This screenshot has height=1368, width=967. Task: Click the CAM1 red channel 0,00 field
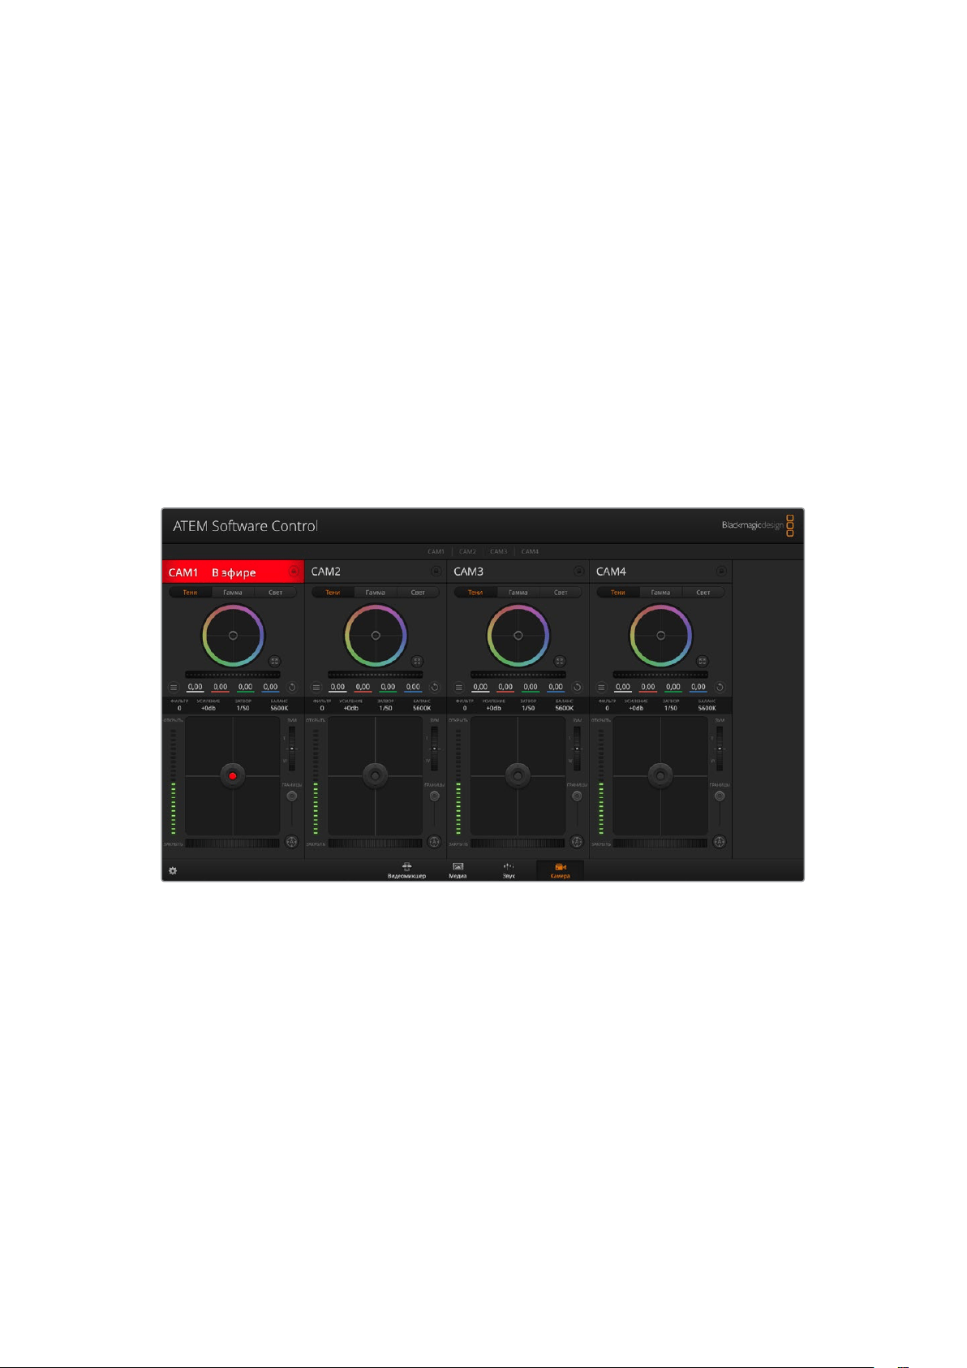(x=221, y=688)
